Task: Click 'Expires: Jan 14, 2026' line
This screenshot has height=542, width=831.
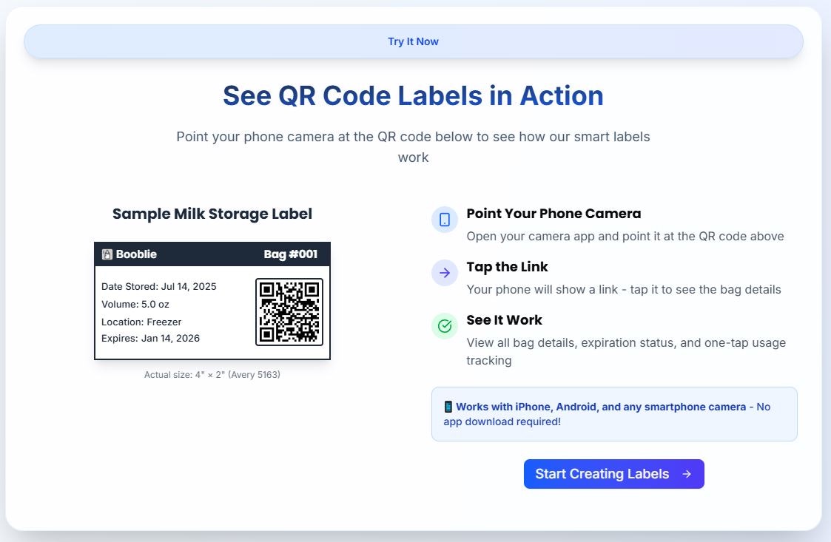Action: tap(150, 339)
